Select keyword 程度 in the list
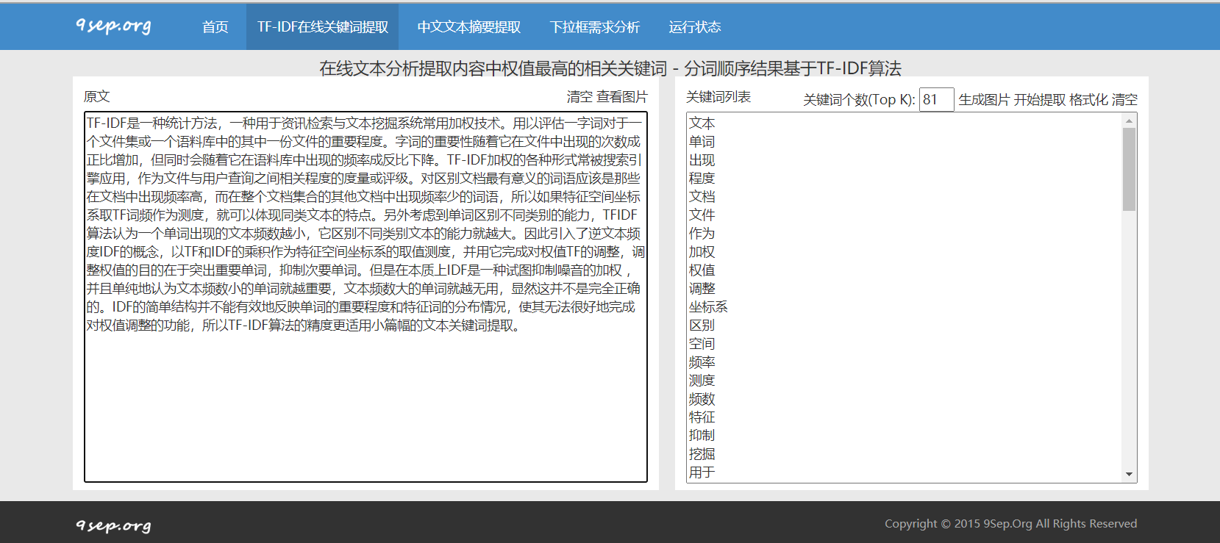The image size is (1220, 543). click(x=702, y=179)
